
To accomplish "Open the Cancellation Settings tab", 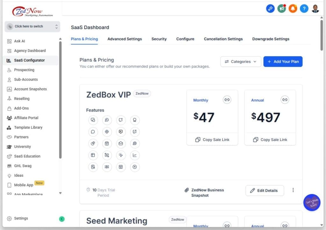I will pos(223,39).
